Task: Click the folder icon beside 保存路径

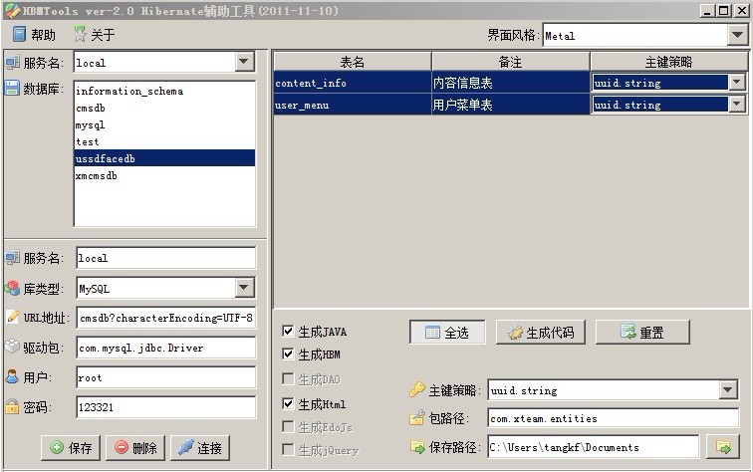Action: [417, 447]
